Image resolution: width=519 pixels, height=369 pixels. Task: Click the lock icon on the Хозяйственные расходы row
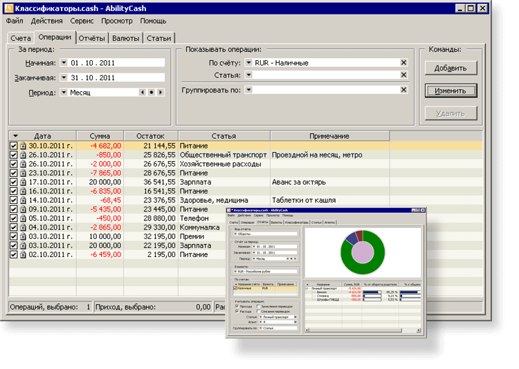coord(23,164)
